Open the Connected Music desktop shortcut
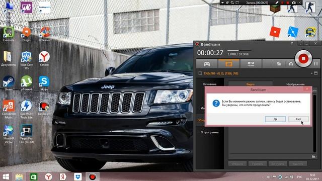 tap(9, 110)
